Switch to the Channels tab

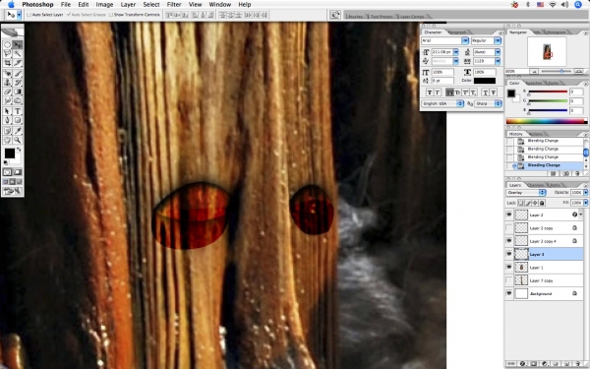[x=536, y=185]
